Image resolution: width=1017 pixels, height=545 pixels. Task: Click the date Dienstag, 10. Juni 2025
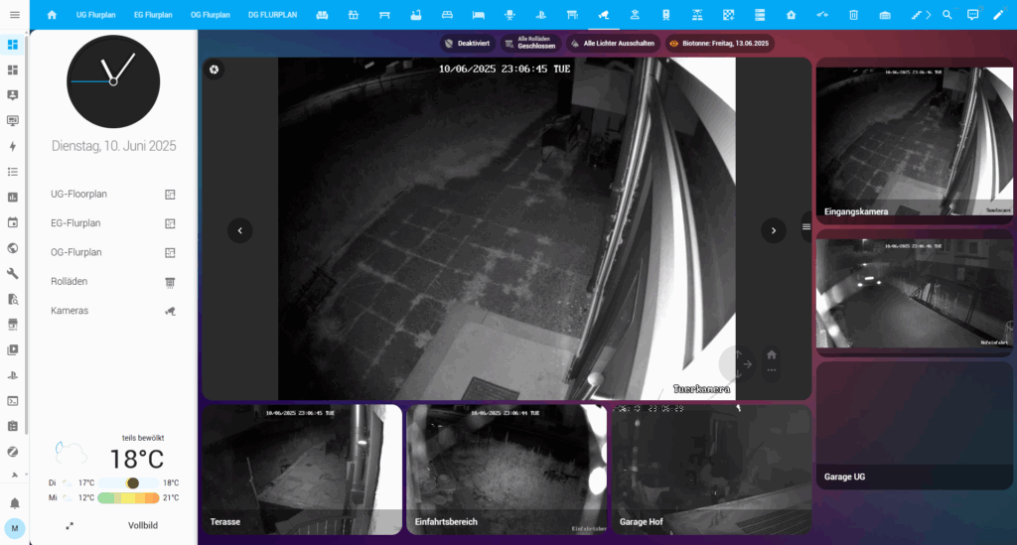(113, 146)
